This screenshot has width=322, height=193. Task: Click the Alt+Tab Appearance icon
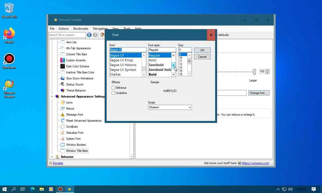point(63,48)
